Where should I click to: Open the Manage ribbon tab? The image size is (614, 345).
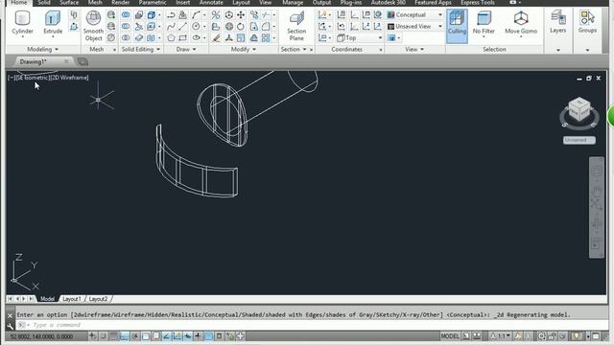click(x=293, y=3)
